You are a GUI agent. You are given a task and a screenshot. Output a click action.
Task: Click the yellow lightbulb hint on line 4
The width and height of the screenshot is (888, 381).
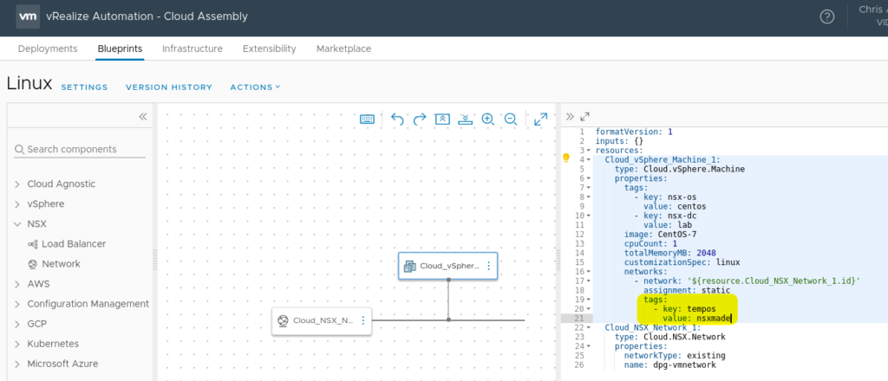coord(565,158)
